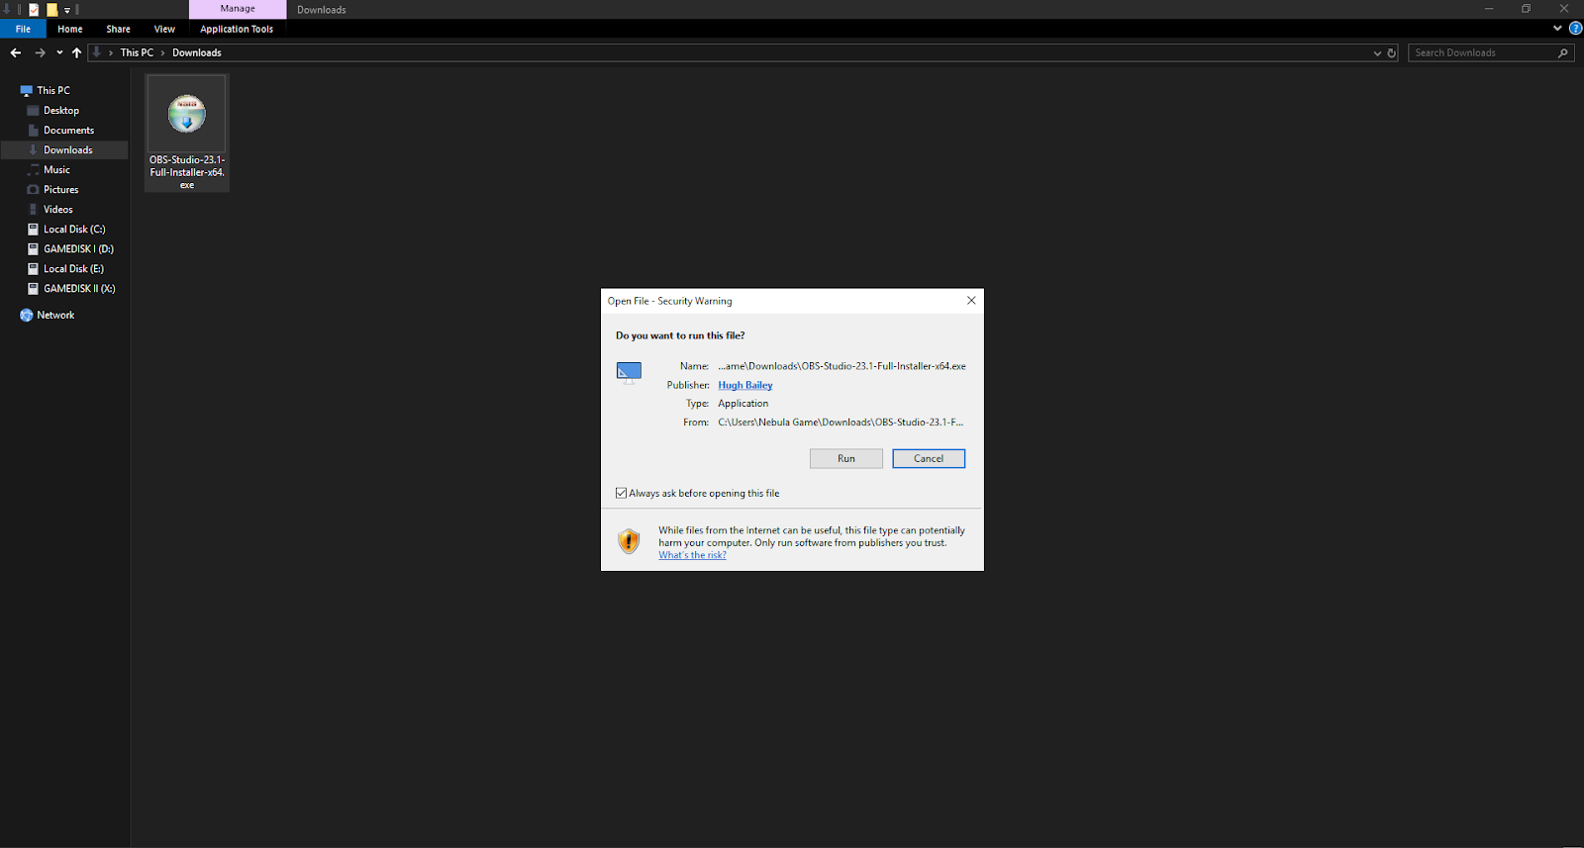
Task: Switch to the Home ribbon tab
Action: pyautogui.click(x=70, y=29)
